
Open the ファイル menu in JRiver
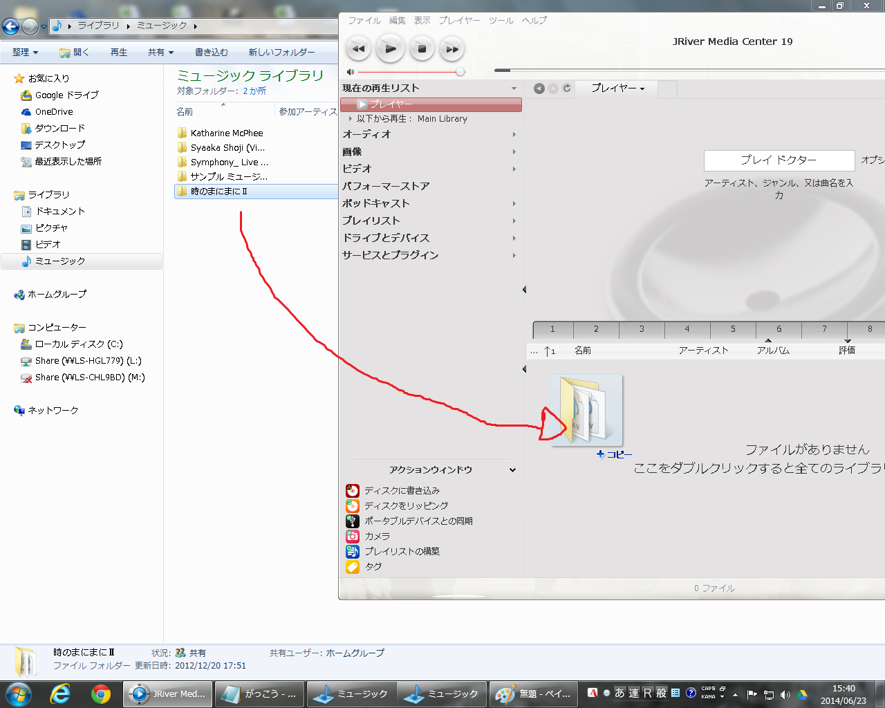pos(364,21)
